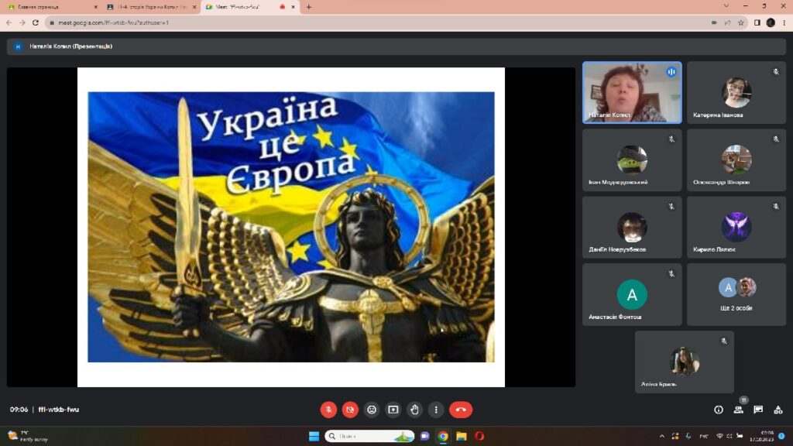Leave the call with the red hang-up button

[461, 410]
